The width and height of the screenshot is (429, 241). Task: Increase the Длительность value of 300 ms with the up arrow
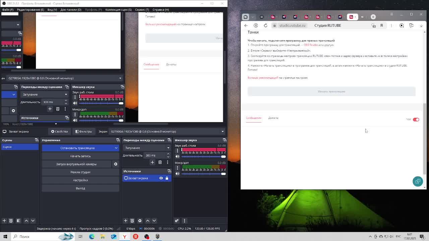pos(168,154)
